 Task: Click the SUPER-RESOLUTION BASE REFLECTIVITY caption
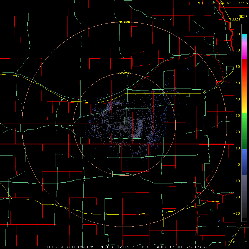click(88, 247)
